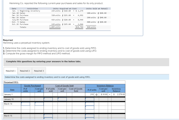179x120 pixels.
Task: Select the Goods Purchased column header
Action: pyautogui.click(x=32, y=86)
